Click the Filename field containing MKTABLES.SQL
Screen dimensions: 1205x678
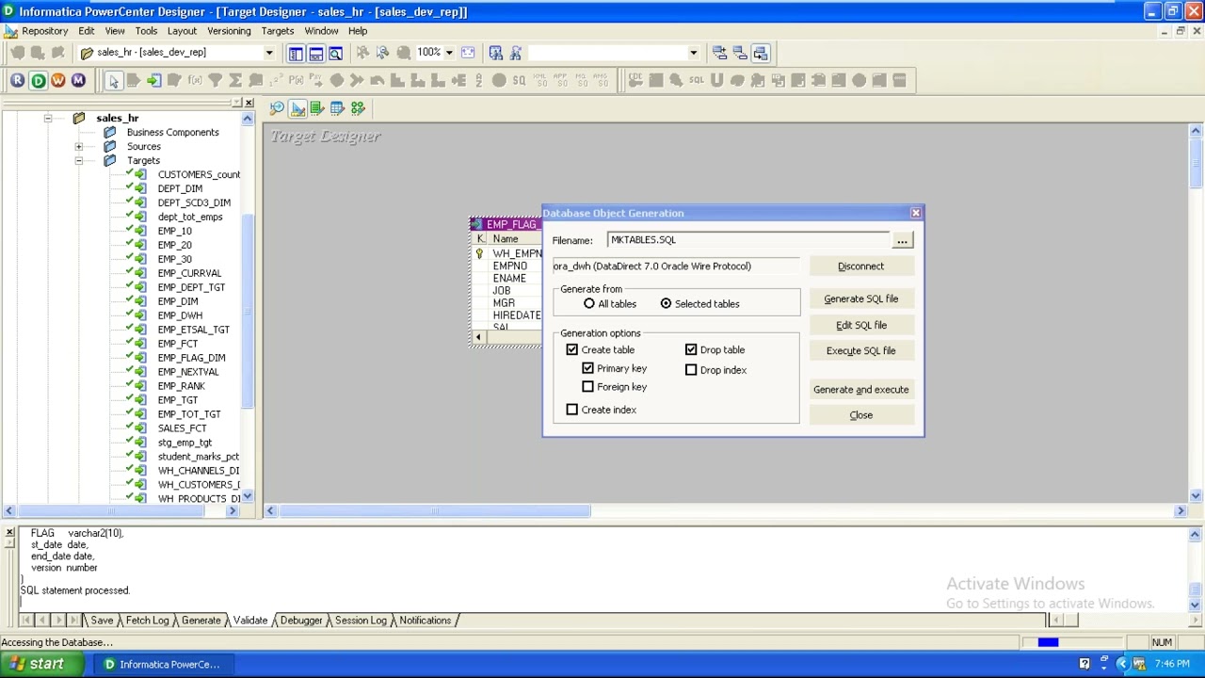click(x=747, y=240)
